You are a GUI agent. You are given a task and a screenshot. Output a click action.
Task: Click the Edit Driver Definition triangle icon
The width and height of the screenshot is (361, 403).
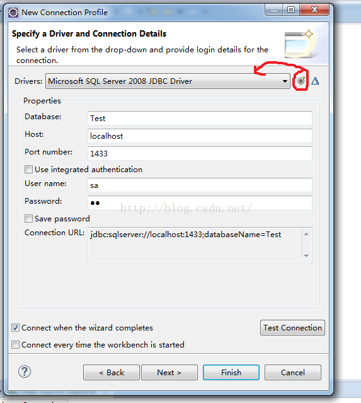pos(315,81)
